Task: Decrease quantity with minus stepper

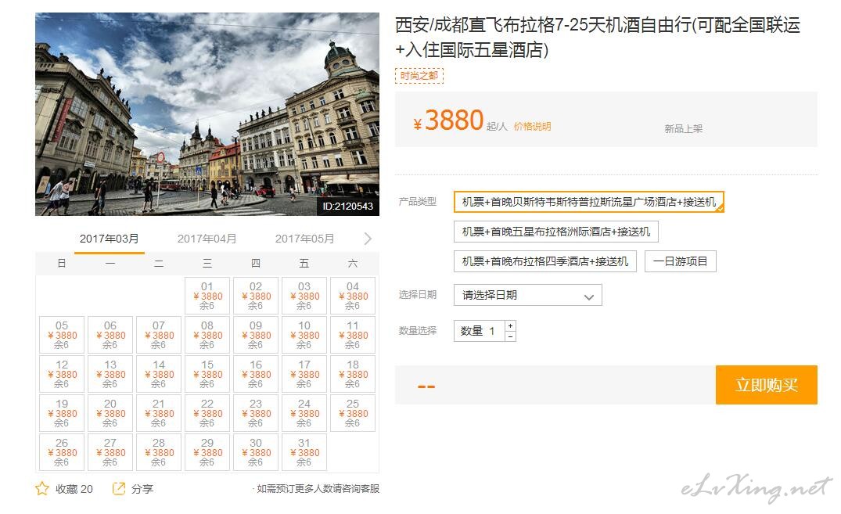Action: (x=511, y=336)
